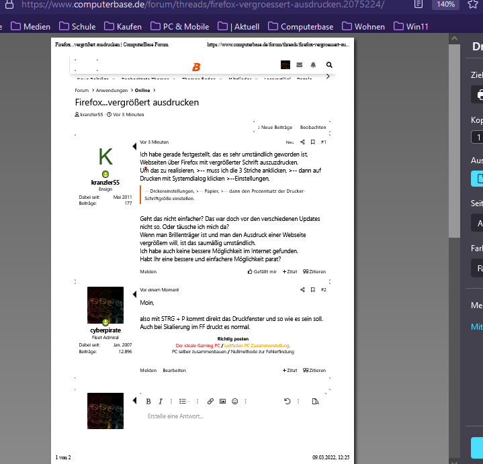This screenshot has width=483, height=464.
Task: Click the cyberpirate username
Action: pyautogui.click(x=105, y=330)
